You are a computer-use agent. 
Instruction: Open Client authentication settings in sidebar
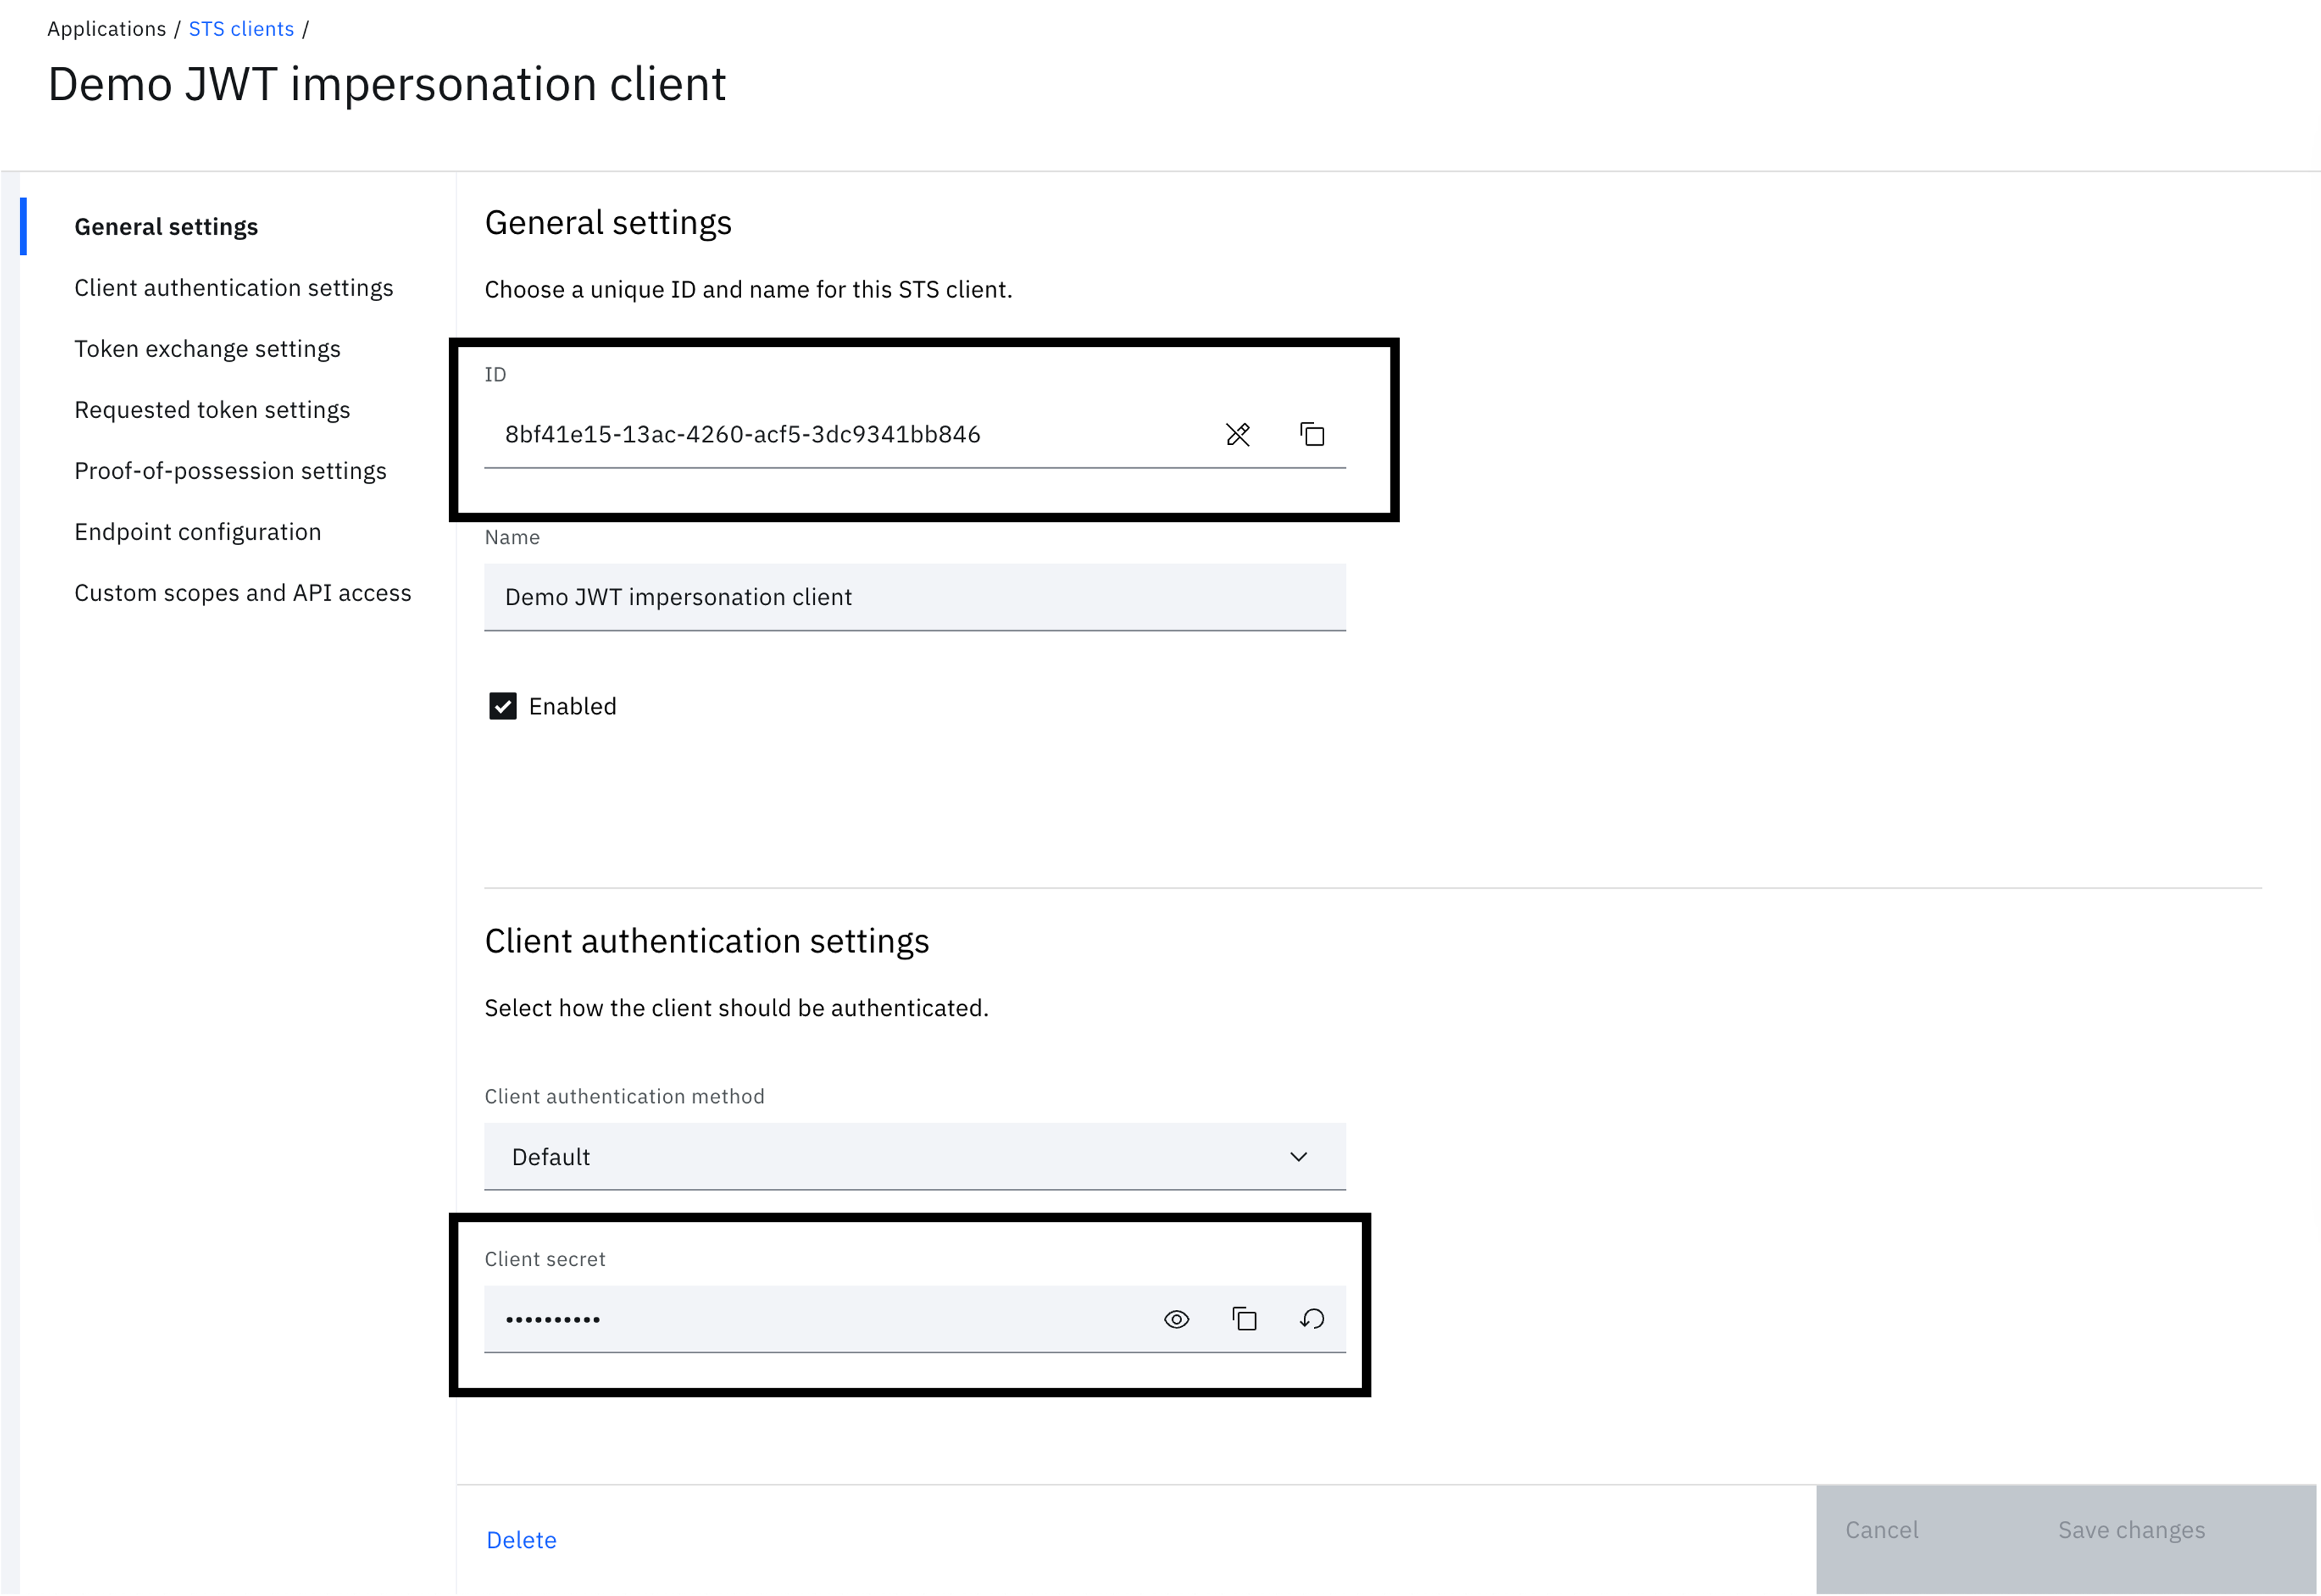[233, 288]
